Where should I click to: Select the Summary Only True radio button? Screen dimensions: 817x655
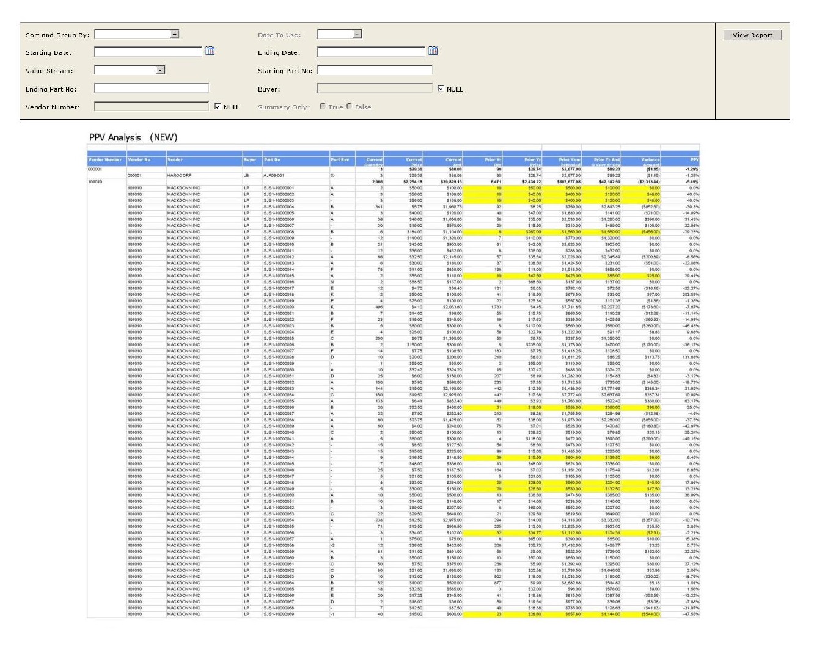[x=323, y=106]
